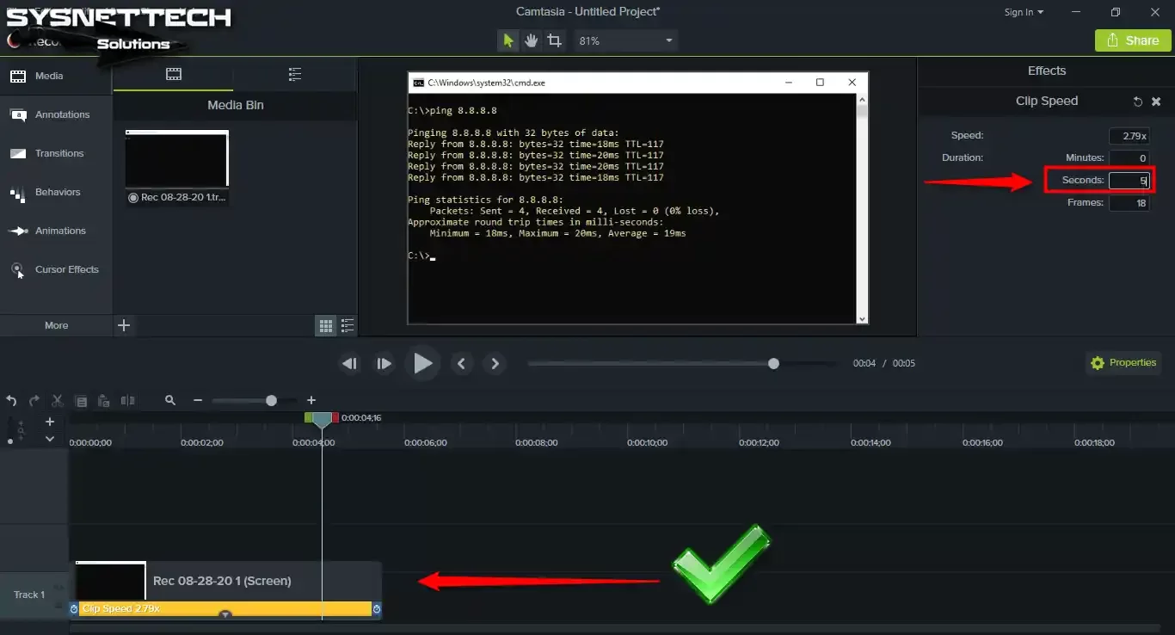
Task: Click the right clip speed stopwatch handle
Action: click(377, 609)
